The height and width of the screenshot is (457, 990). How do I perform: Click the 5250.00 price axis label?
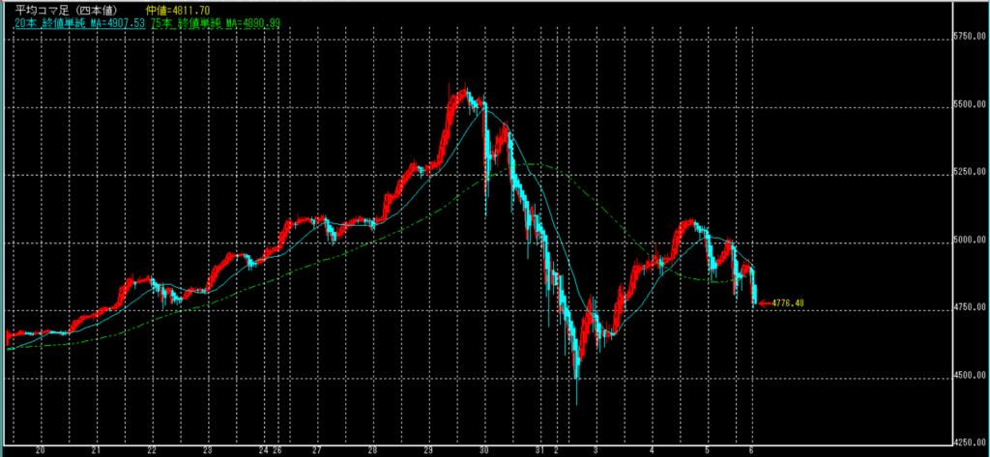968,172
